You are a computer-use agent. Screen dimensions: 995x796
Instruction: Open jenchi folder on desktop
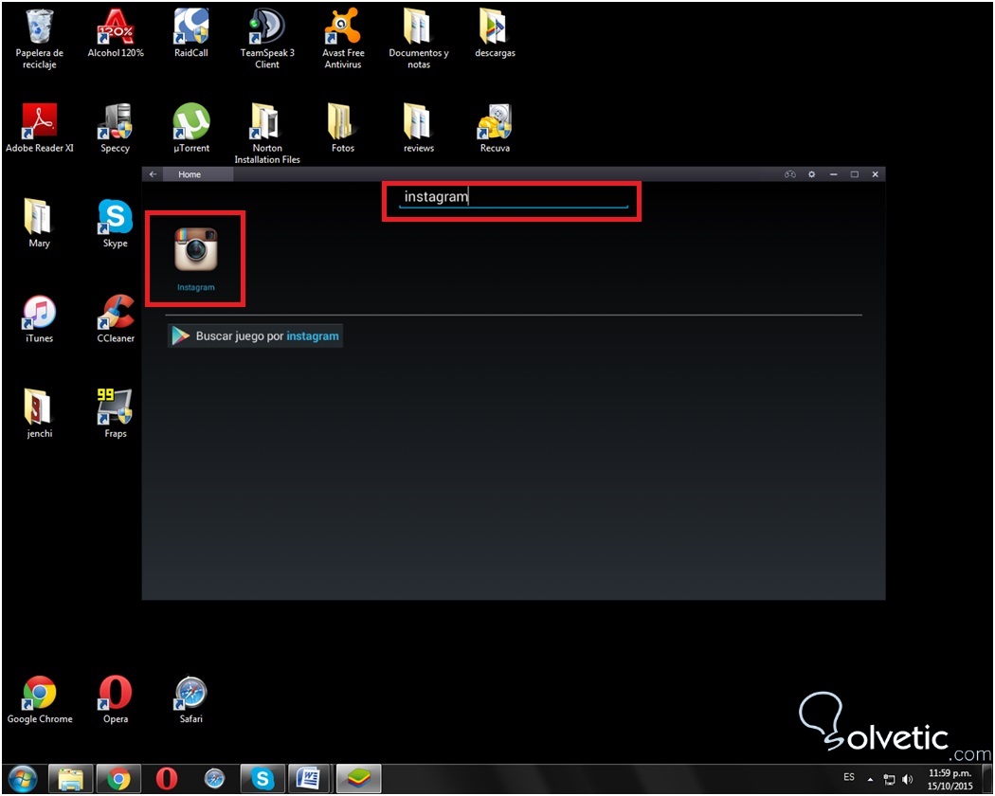pos(40,414)
